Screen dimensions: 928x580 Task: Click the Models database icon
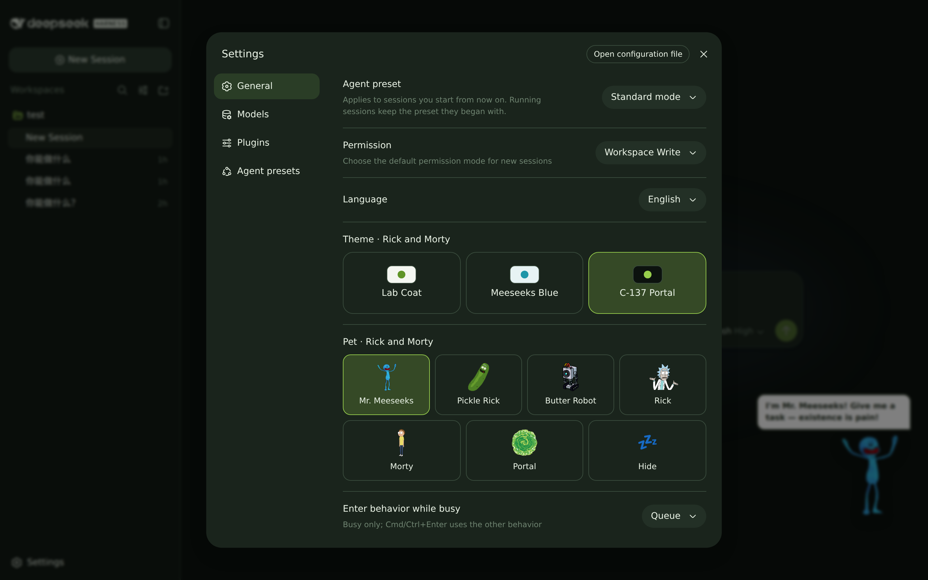pyautogui.click(x=227, y=115)
